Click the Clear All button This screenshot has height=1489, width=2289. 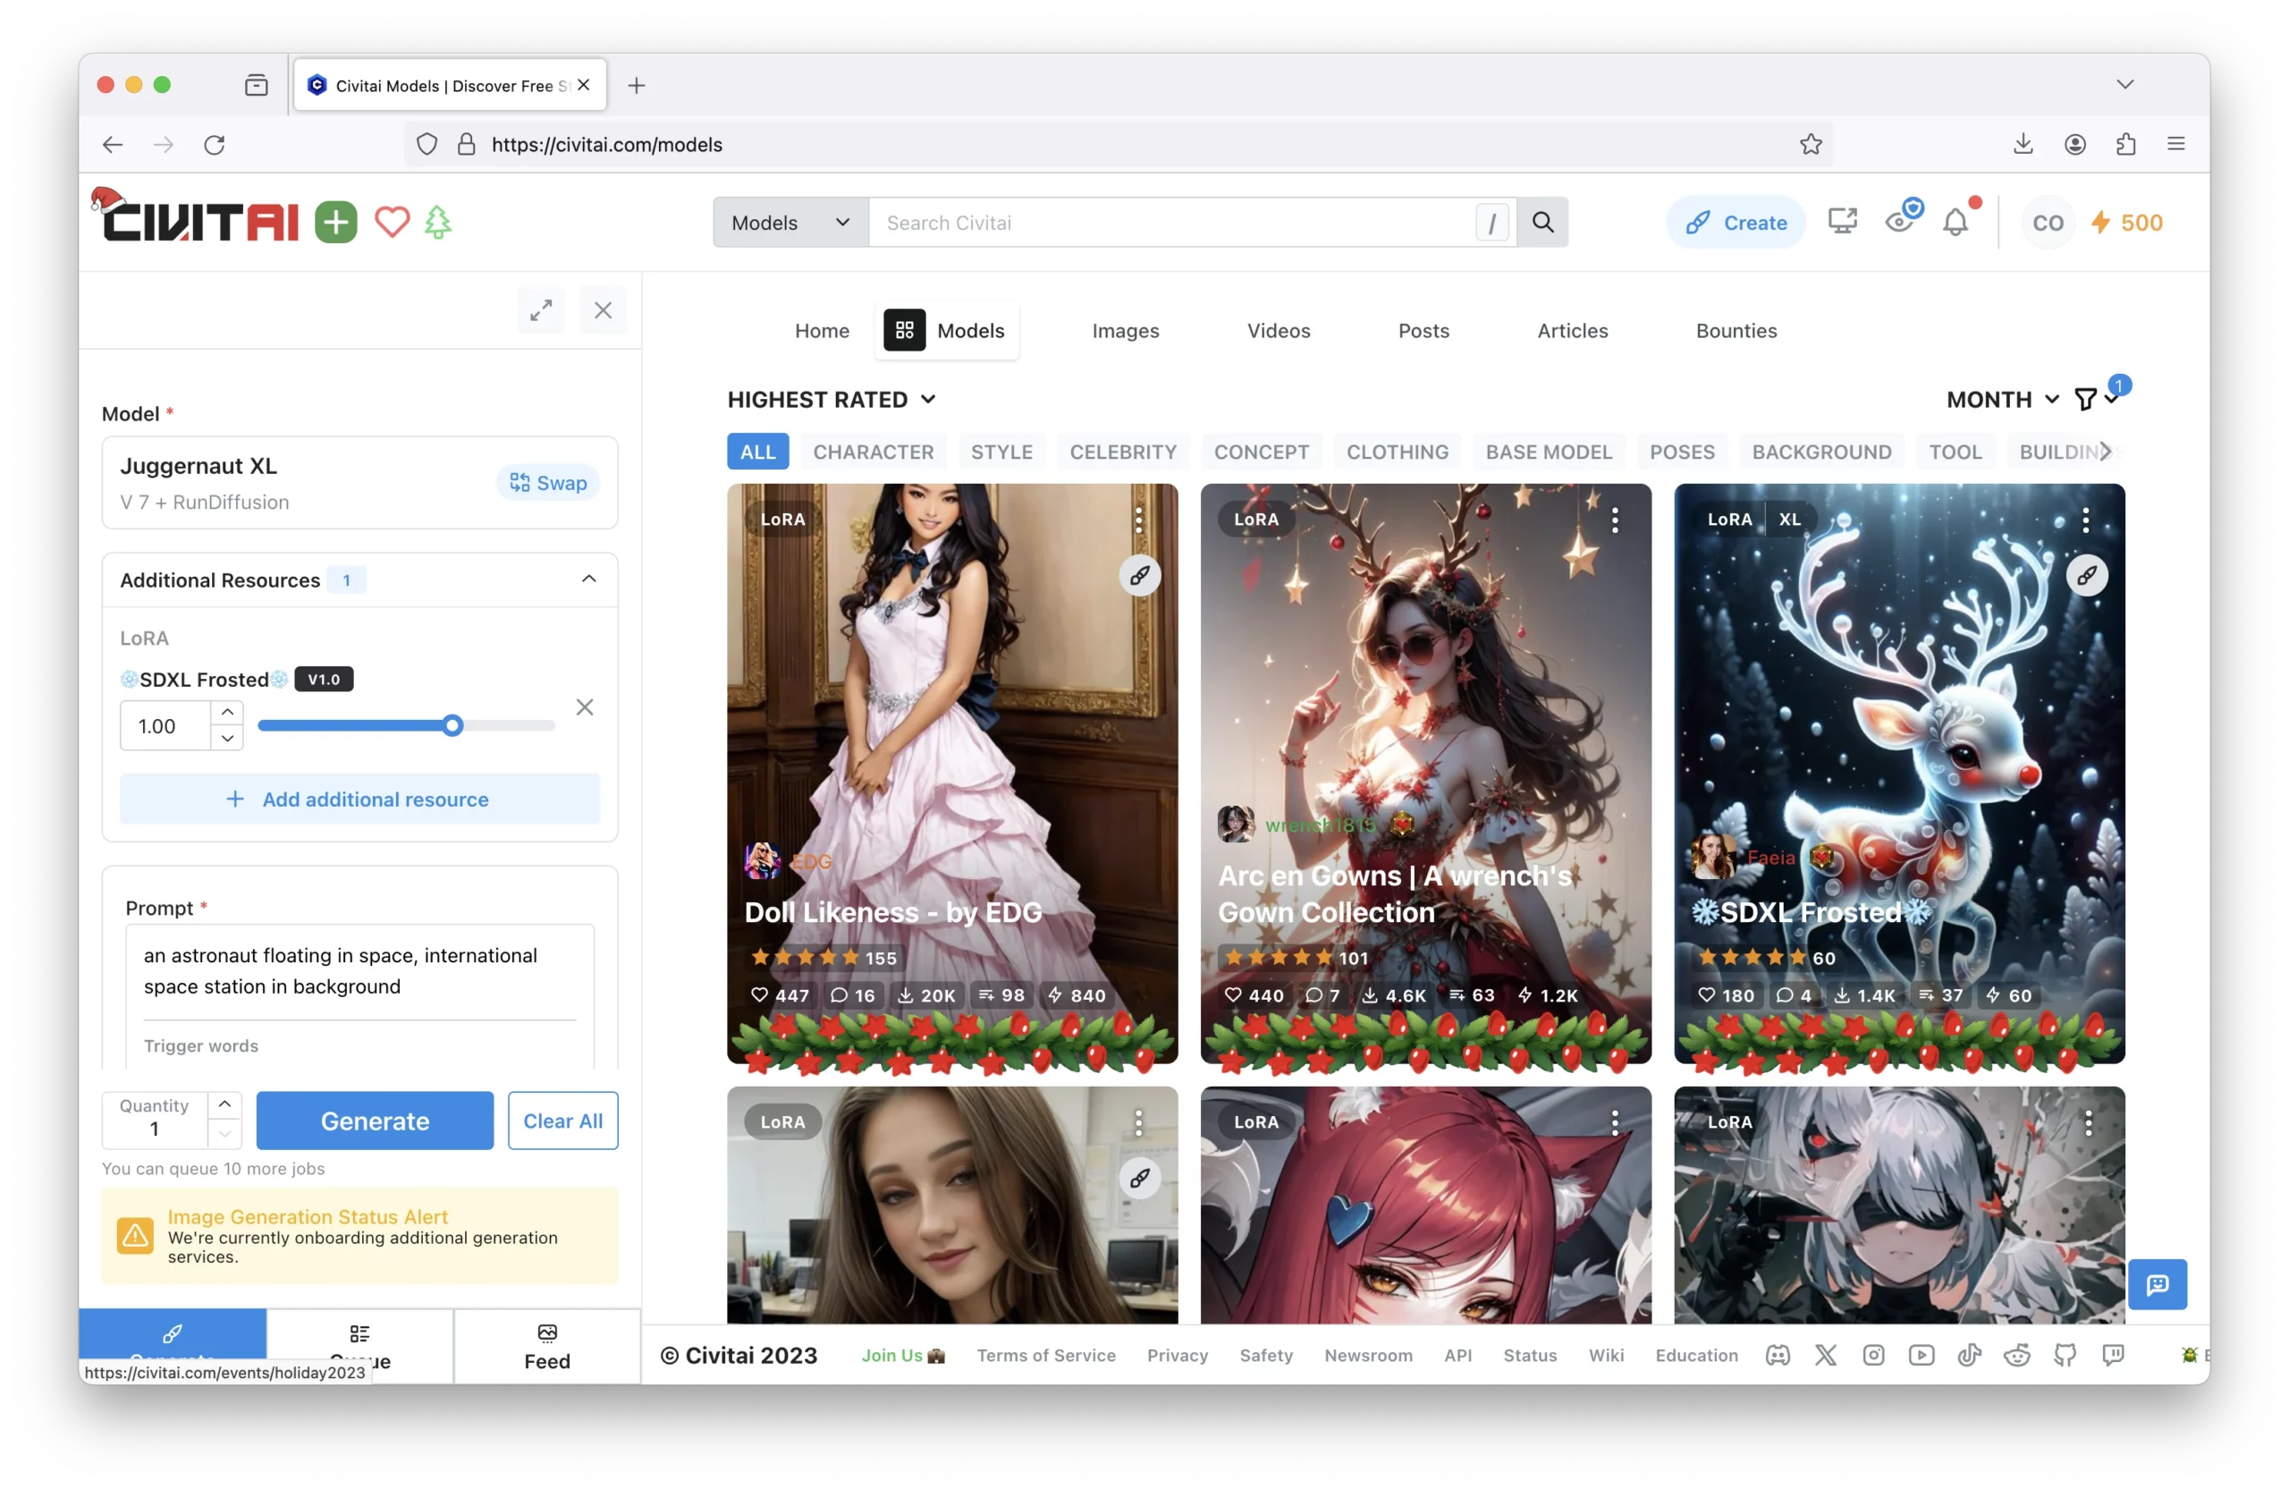(562, 1121)
